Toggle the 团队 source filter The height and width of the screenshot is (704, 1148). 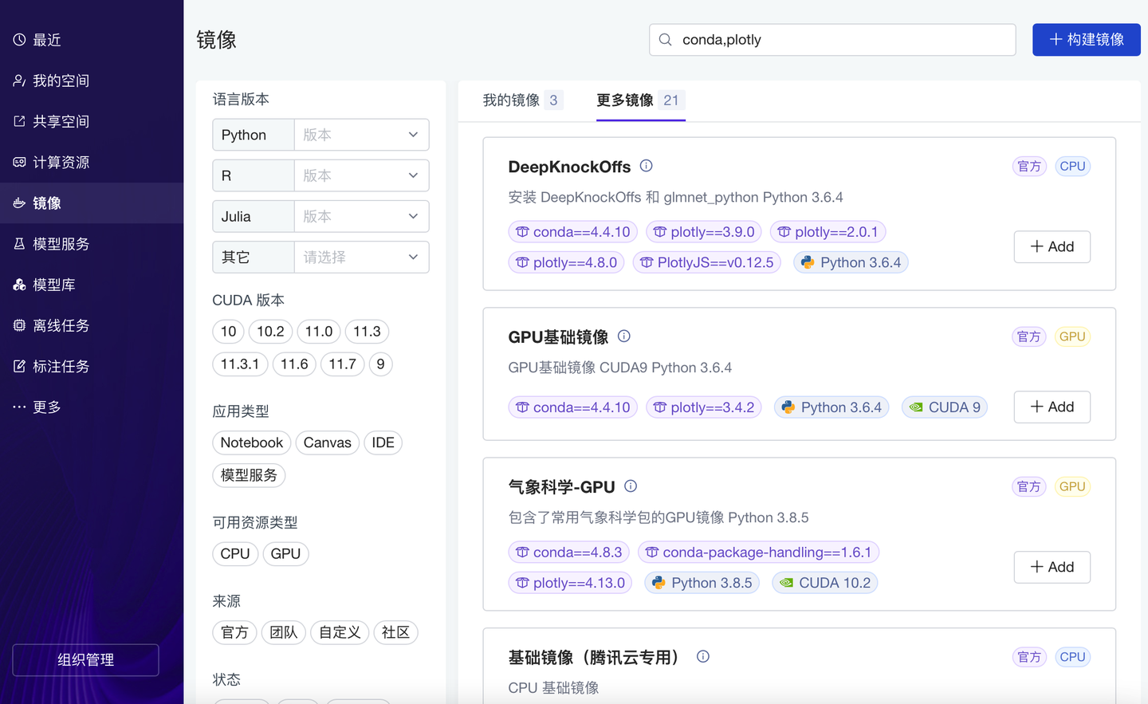[284, 632]
